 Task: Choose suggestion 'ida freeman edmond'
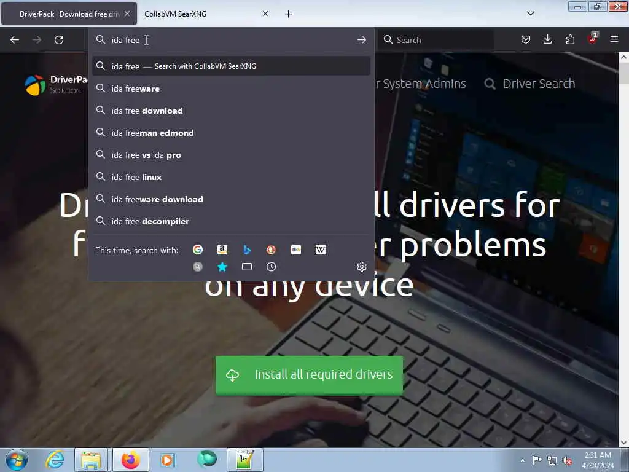(231, 133)
